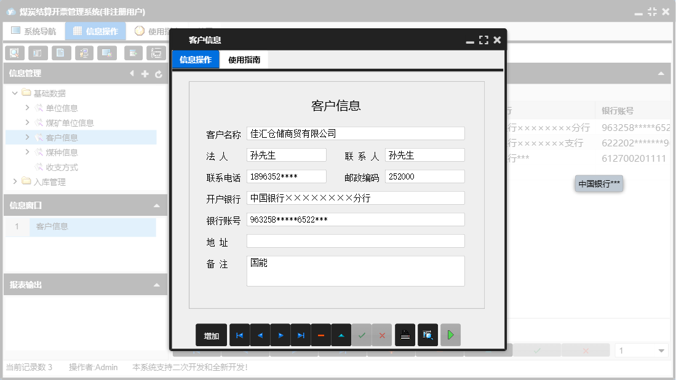The image size is (676, 380).
Task: Select 收支方式 in tree
Action: pos(62,167)
